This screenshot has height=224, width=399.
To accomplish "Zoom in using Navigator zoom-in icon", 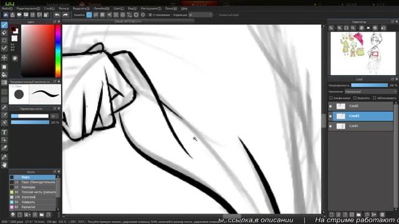I will 339,28.
